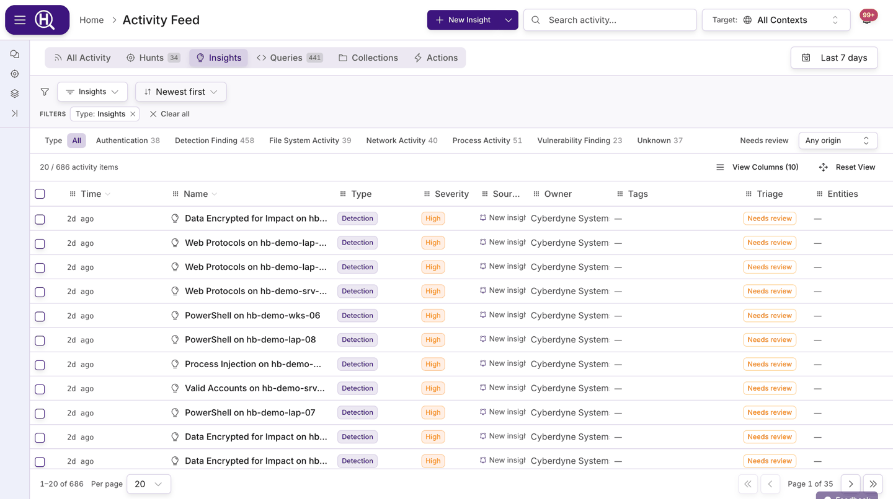Go to the previous page

[x=770, y=484]
